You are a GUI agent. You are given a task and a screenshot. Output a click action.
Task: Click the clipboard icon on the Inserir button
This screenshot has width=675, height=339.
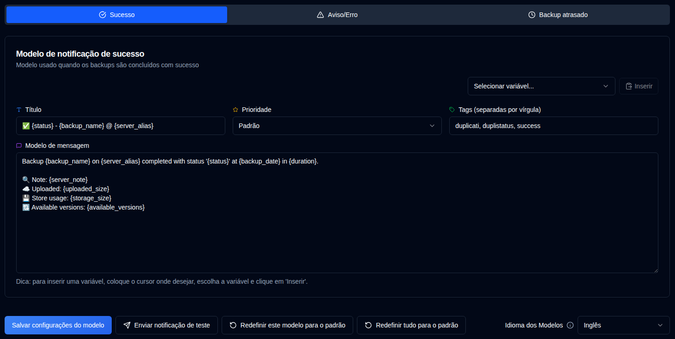[x=629, y=86]
